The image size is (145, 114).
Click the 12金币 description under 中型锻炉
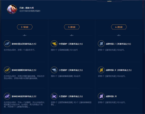click(64, 50)
